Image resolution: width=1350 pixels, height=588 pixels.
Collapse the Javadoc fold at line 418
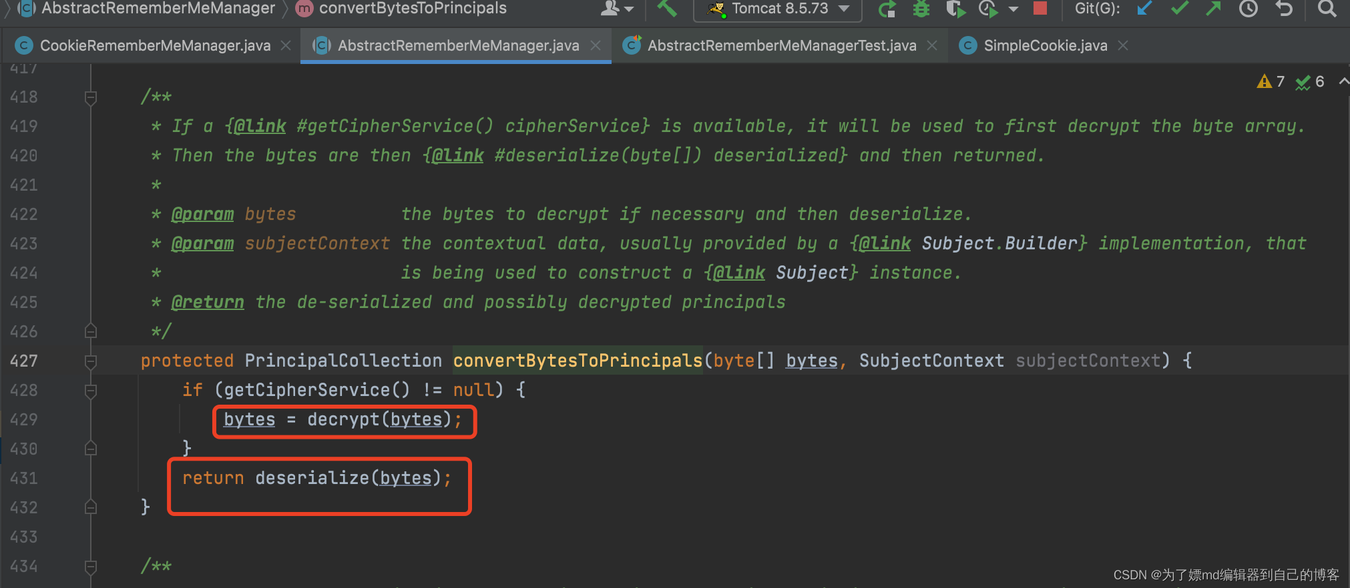[x=91, y=97]
